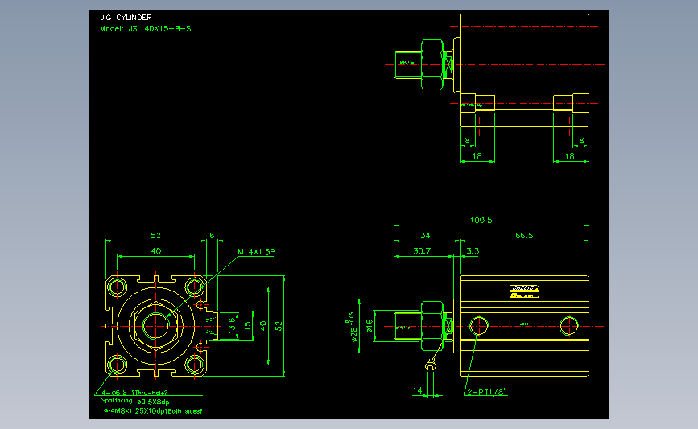
Task: Click the "Spotfacing ø9.5X8dp" note
Action: 135,402
